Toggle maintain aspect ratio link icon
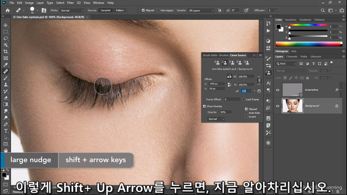Screen dimensions: 347x195 (259, 80)
